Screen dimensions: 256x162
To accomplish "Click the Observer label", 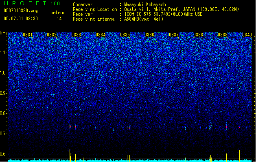I will point(83,4).
